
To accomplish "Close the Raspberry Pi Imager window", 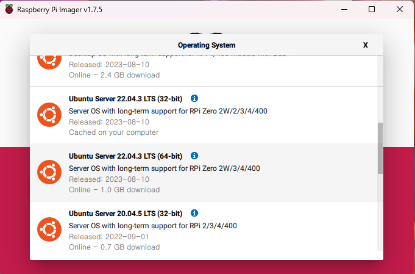I will click(400, 9).
